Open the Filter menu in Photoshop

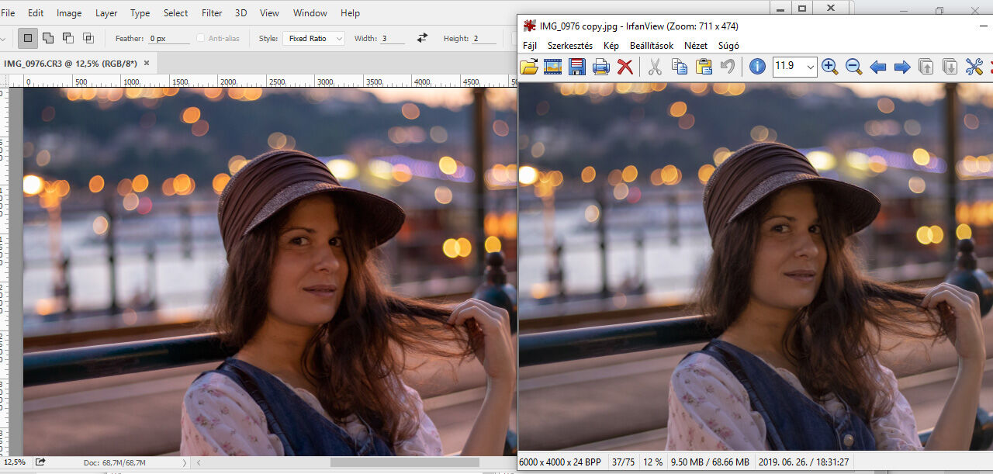[212, 13]
